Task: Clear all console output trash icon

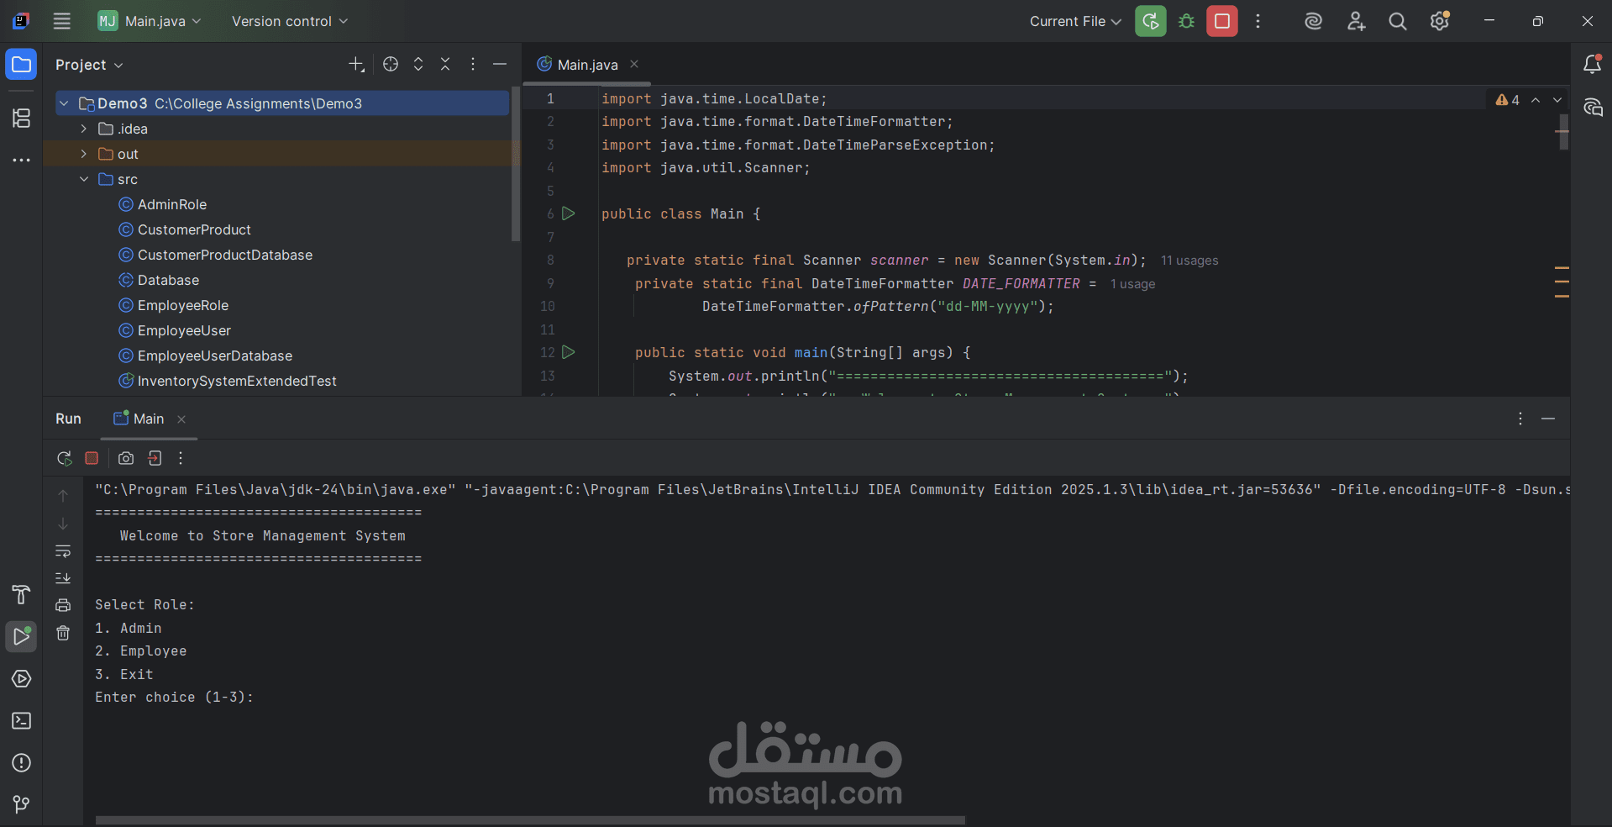Action: pyautogui.click(x=63, y=633)
